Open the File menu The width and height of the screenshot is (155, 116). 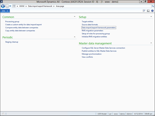(5, 11)
